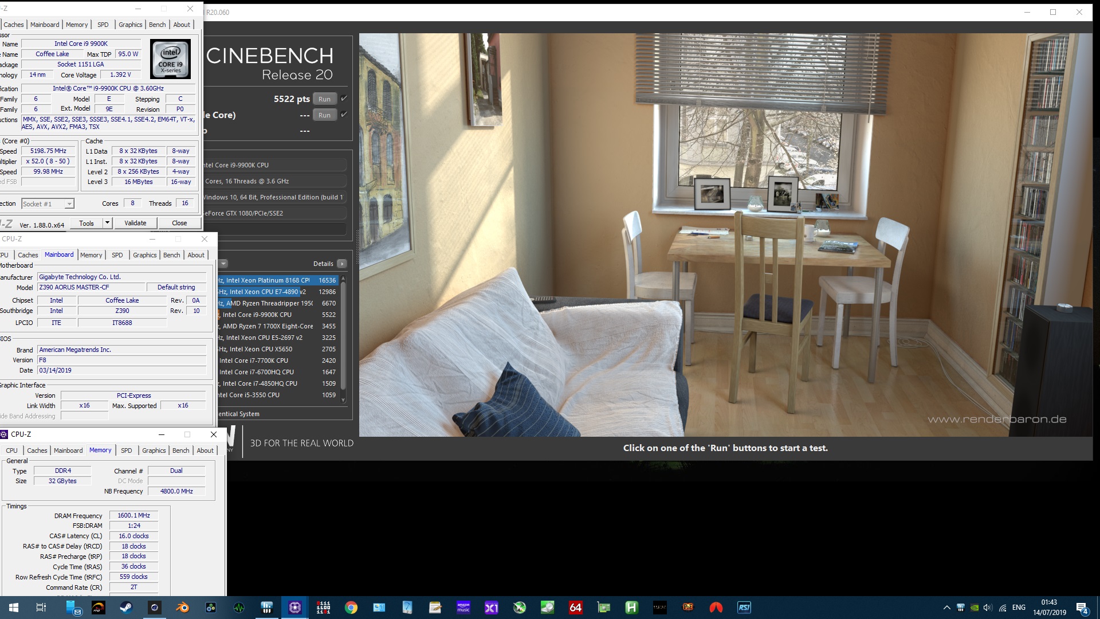Screen dimensions: 1100x619
Task: Toggle the Single Core test checkbox
Action: [344, 115]
